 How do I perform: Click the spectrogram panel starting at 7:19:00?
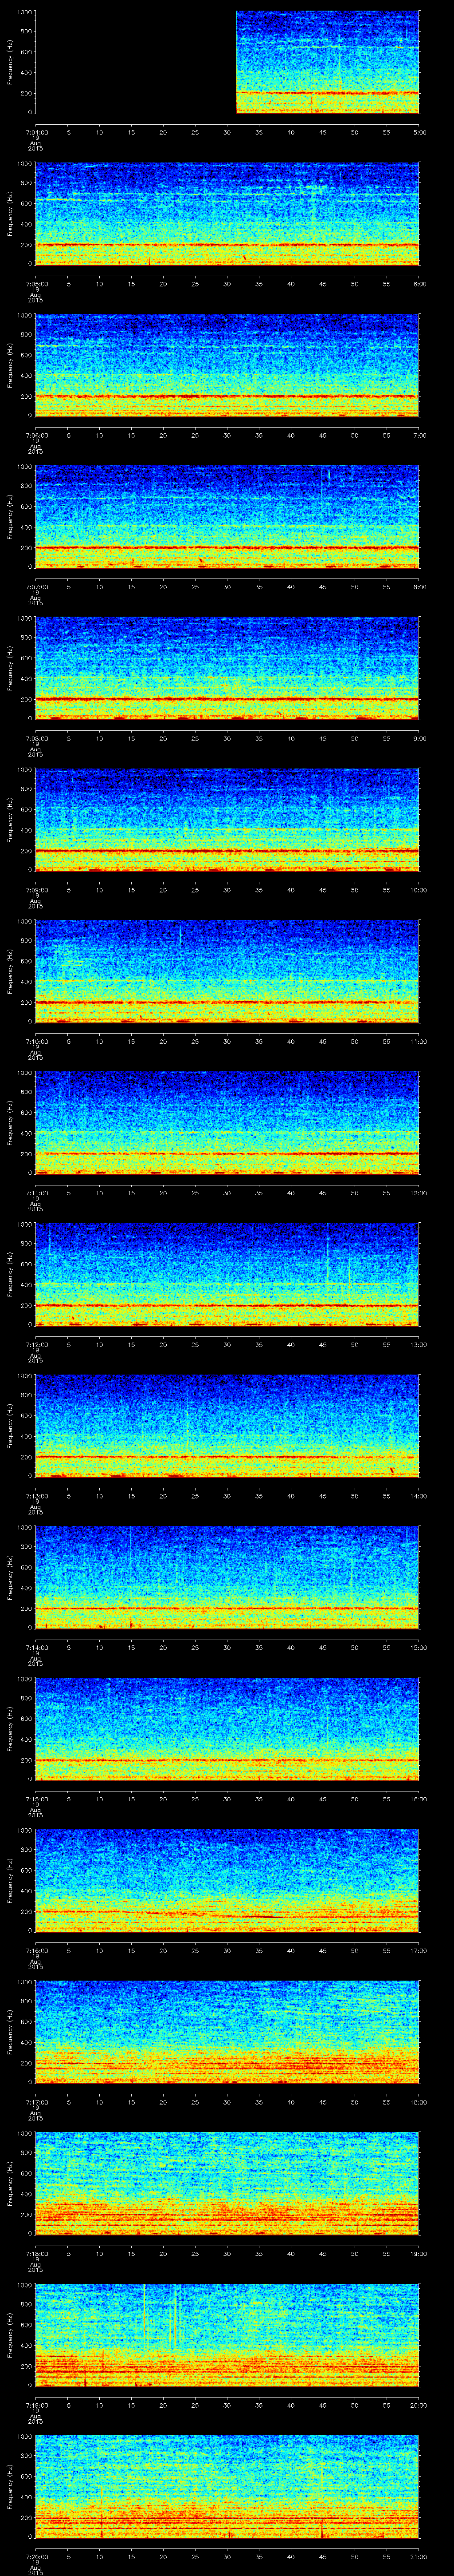tap(227, 2335)
